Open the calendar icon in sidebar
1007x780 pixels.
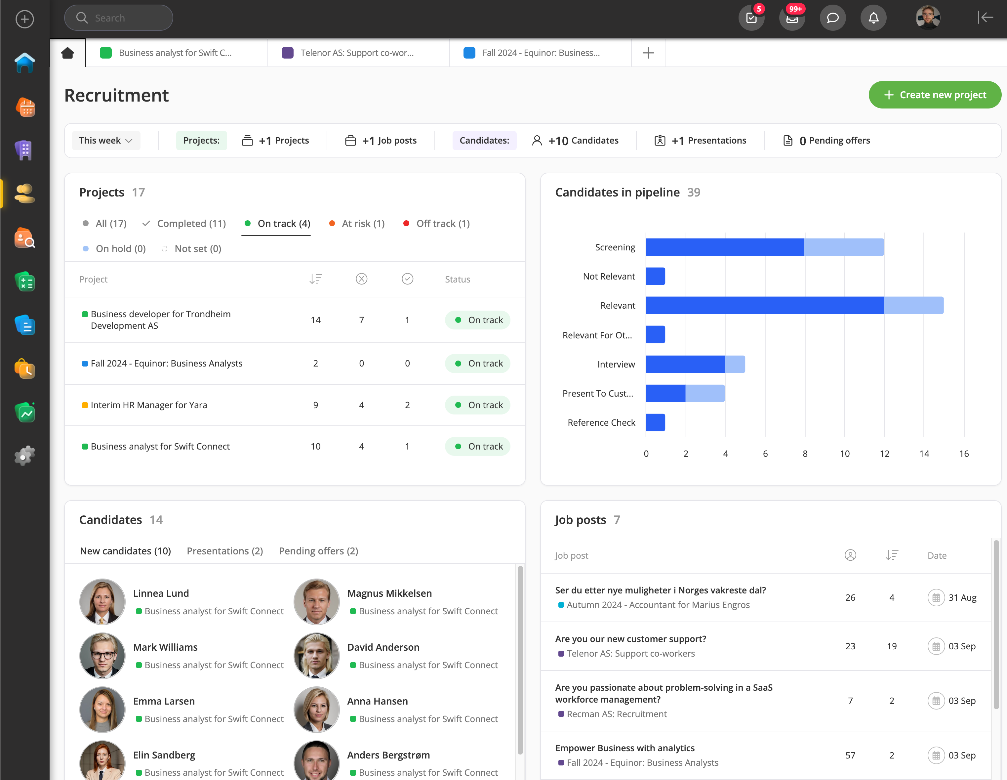coord(25,108)
